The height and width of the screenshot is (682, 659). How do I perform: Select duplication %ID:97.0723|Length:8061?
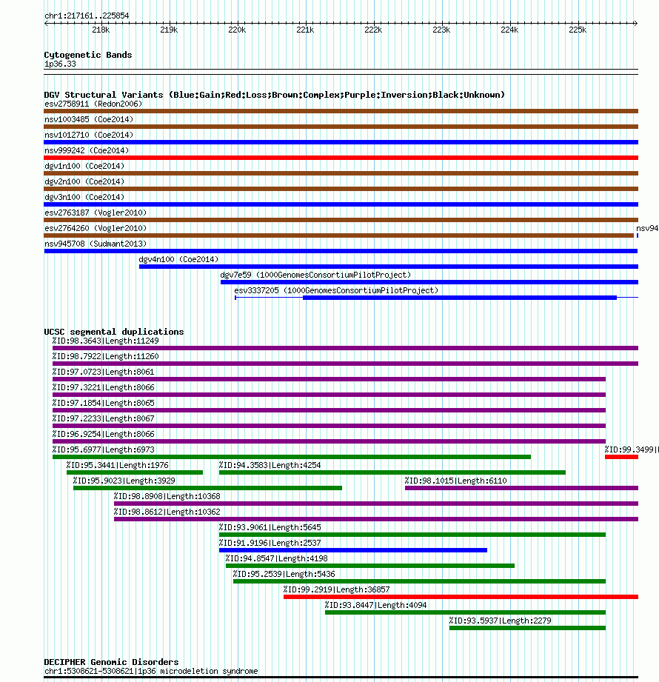click(103, 372)
